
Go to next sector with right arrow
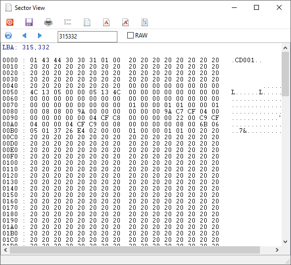(x=40, y=36)
